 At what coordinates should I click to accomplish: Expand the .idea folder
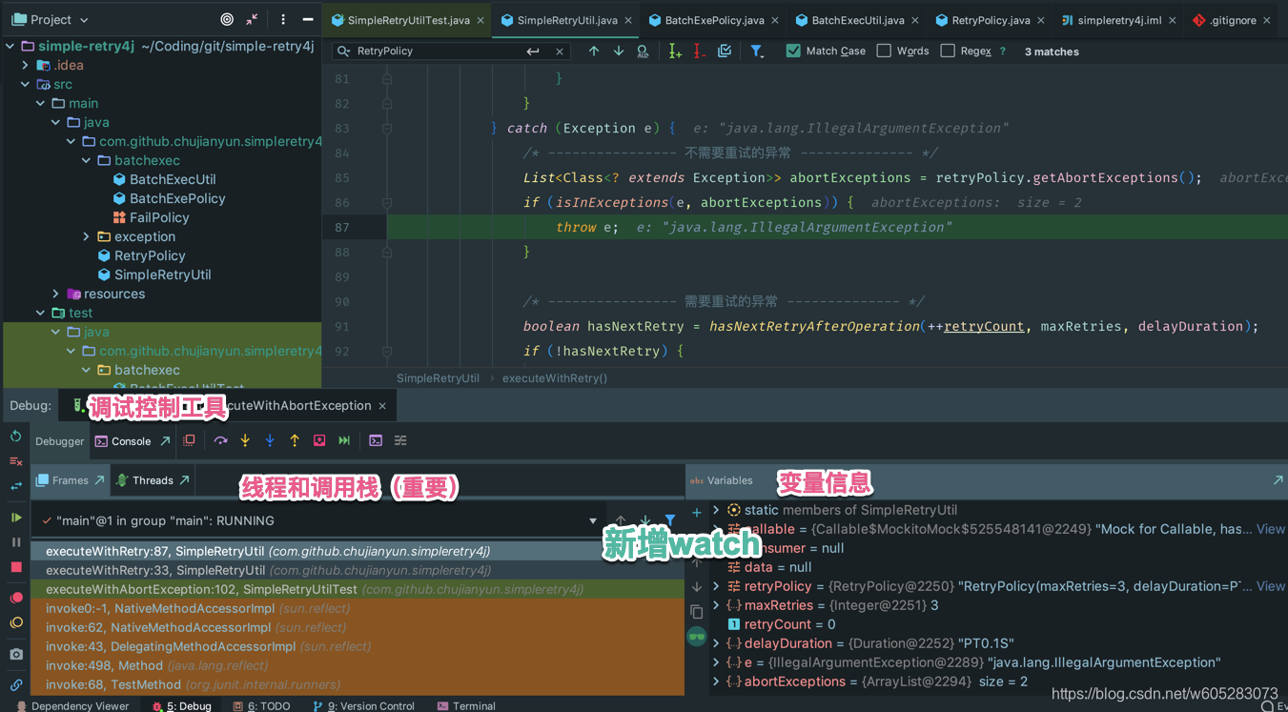(x=26, y=65)
